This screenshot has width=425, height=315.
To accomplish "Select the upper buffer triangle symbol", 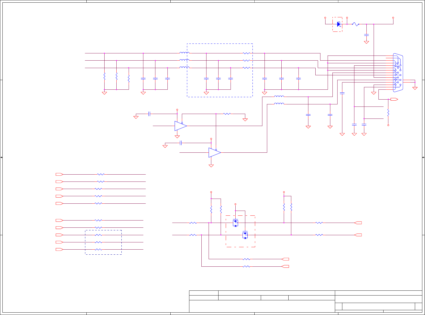I will pos(181,126).
